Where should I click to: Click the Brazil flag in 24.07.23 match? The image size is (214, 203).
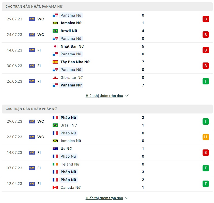pos(55,31)
